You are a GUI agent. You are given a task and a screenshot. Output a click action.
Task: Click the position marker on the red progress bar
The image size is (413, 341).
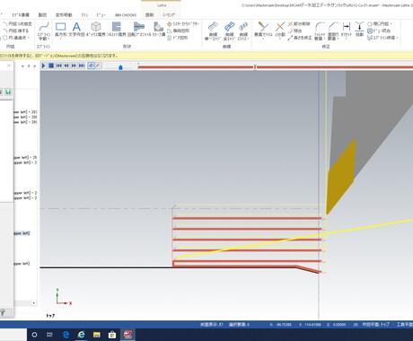coord(255,67)
